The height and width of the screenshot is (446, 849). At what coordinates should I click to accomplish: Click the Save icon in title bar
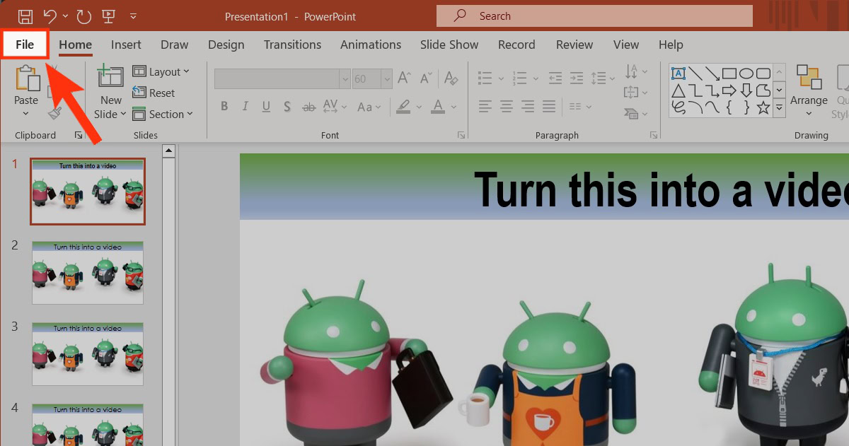click(x=25, y=16)
